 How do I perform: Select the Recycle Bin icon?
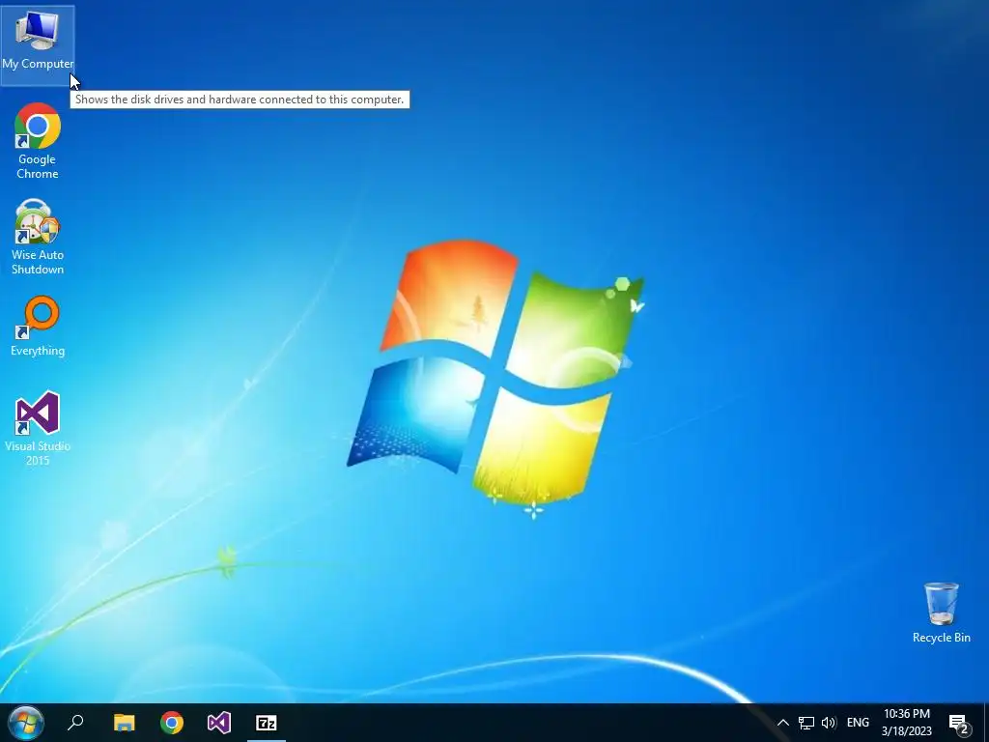[941, 613]
